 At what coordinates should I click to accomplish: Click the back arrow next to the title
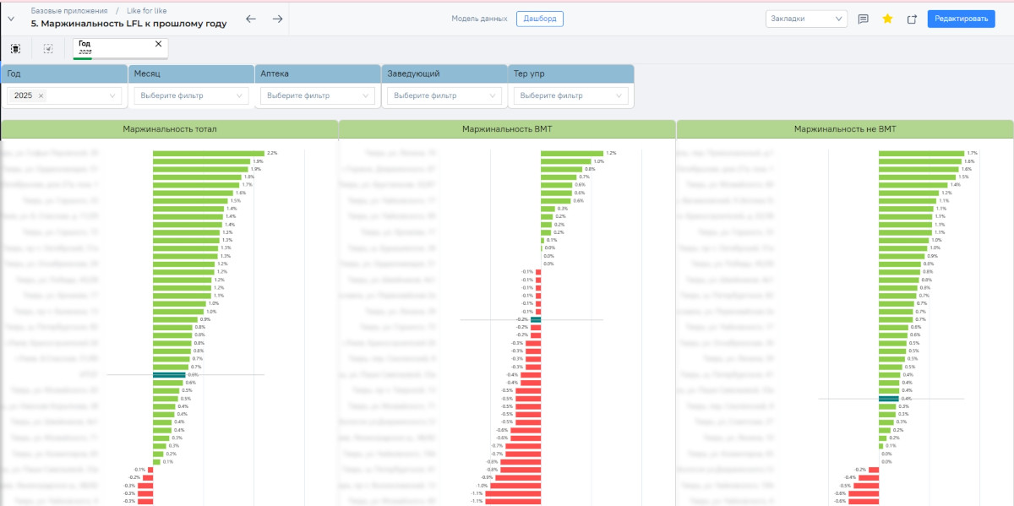[250, 19]
